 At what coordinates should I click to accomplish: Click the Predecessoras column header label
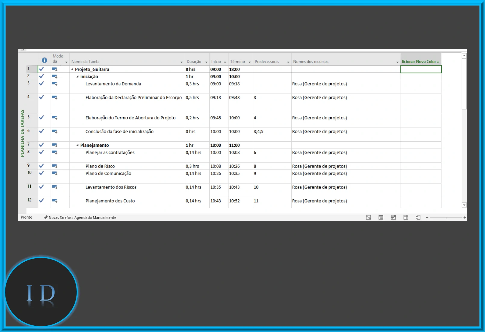(x=267, y=62)
